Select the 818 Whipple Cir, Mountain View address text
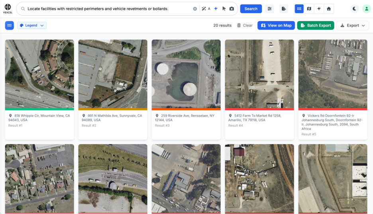 coord(39,118)
